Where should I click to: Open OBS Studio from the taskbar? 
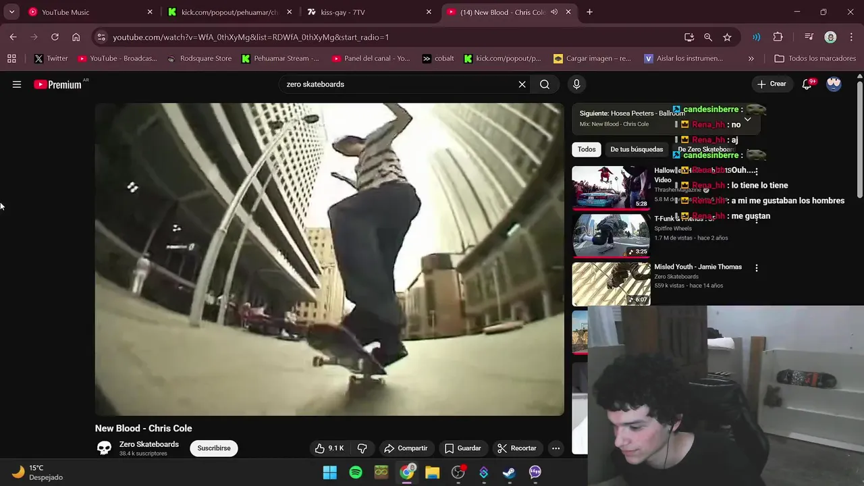pyautogui.click(x=458, y=473)
